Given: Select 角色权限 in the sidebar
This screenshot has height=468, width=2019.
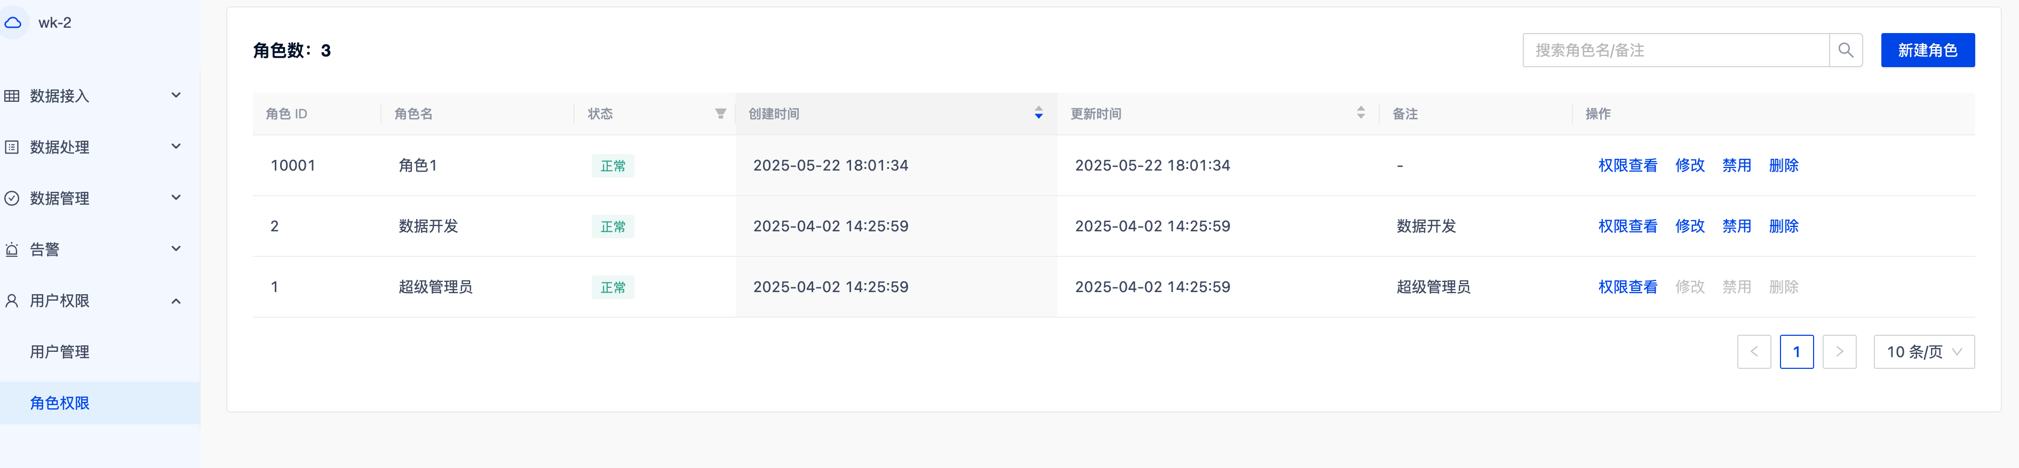Looking at the screenshot, I should click(60, 403).
